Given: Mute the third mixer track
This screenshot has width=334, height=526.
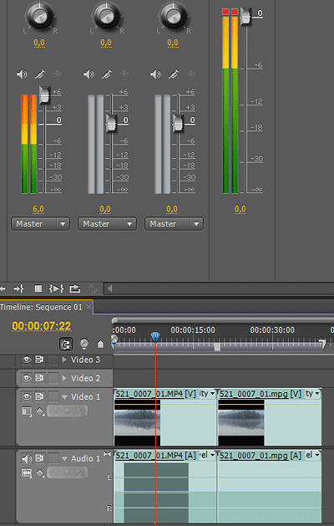Looking at the screenshot, I should (155, 74).
